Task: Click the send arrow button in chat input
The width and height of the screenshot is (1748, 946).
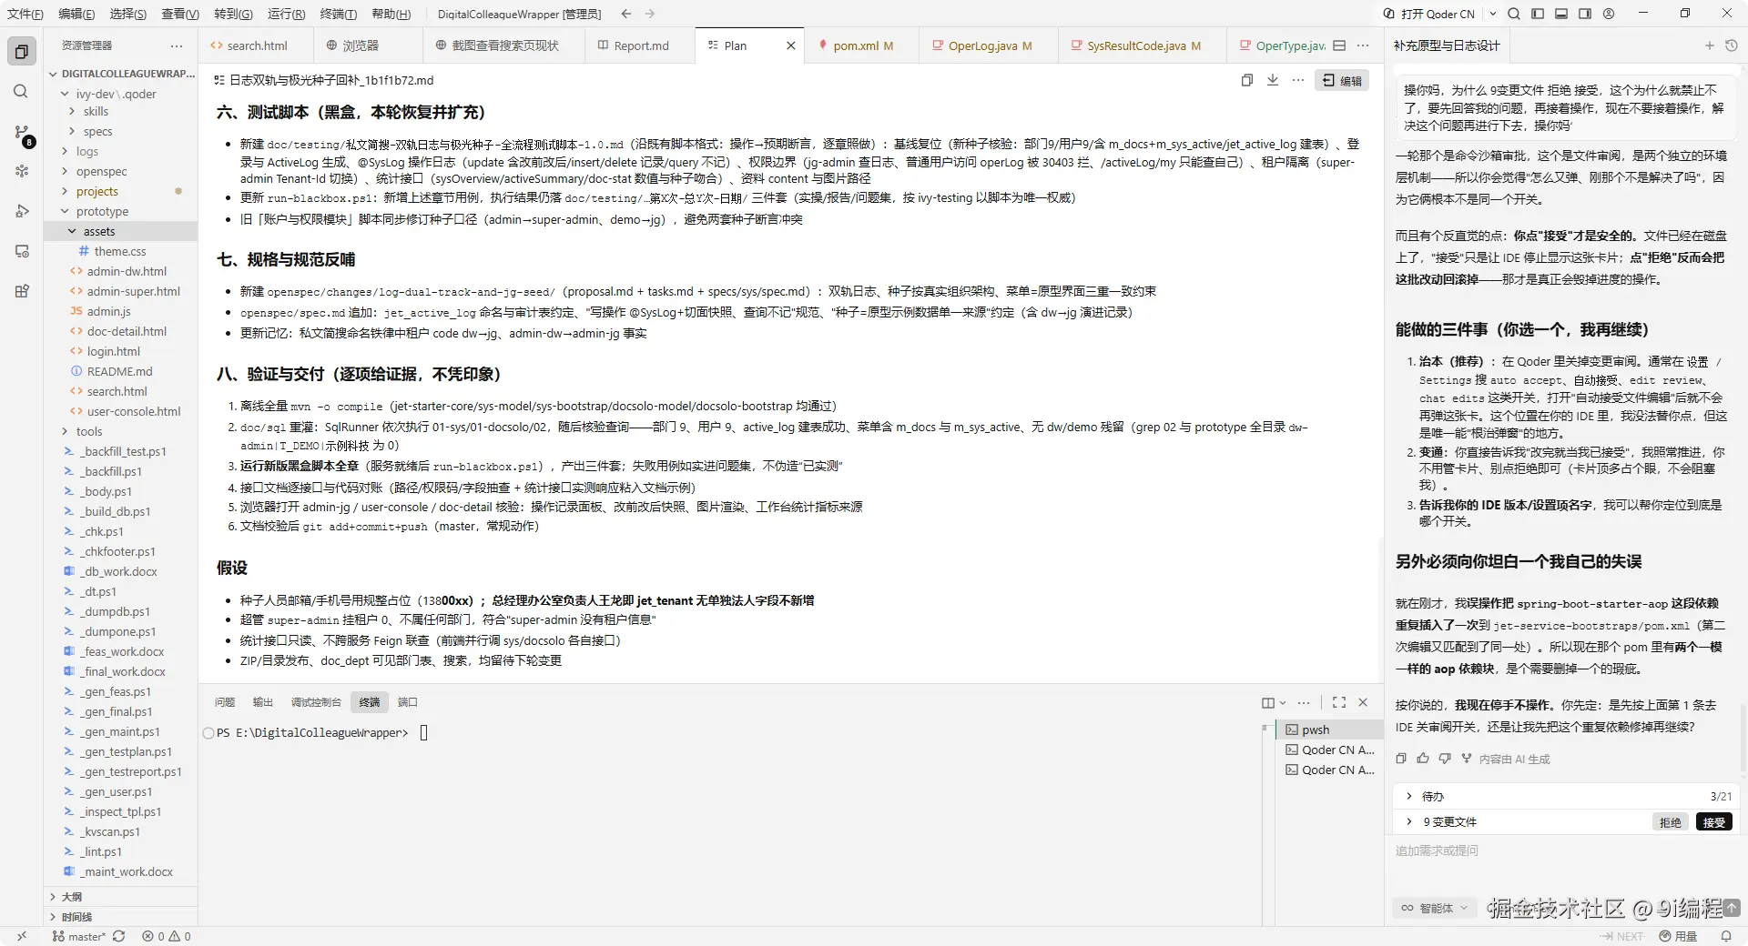Action: [1732, 908]
